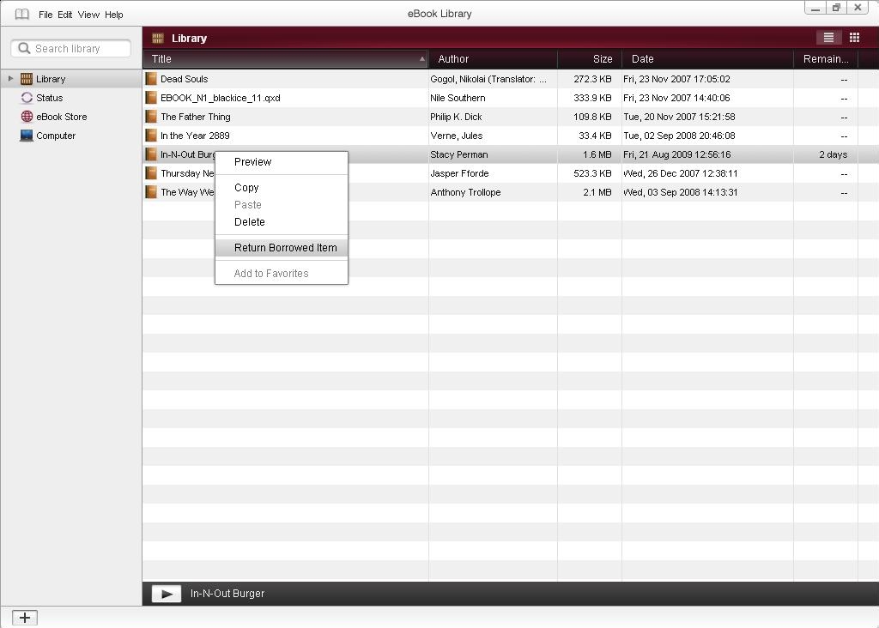The width and height of the screenshot is (879, 628).
Task: Choose Copy from the context menu
Action: pos(282,188)
